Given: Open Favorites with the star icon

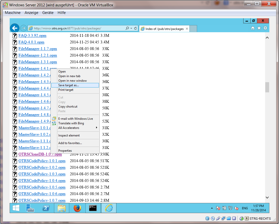Looking at the screenshot, I should point(259,29).
